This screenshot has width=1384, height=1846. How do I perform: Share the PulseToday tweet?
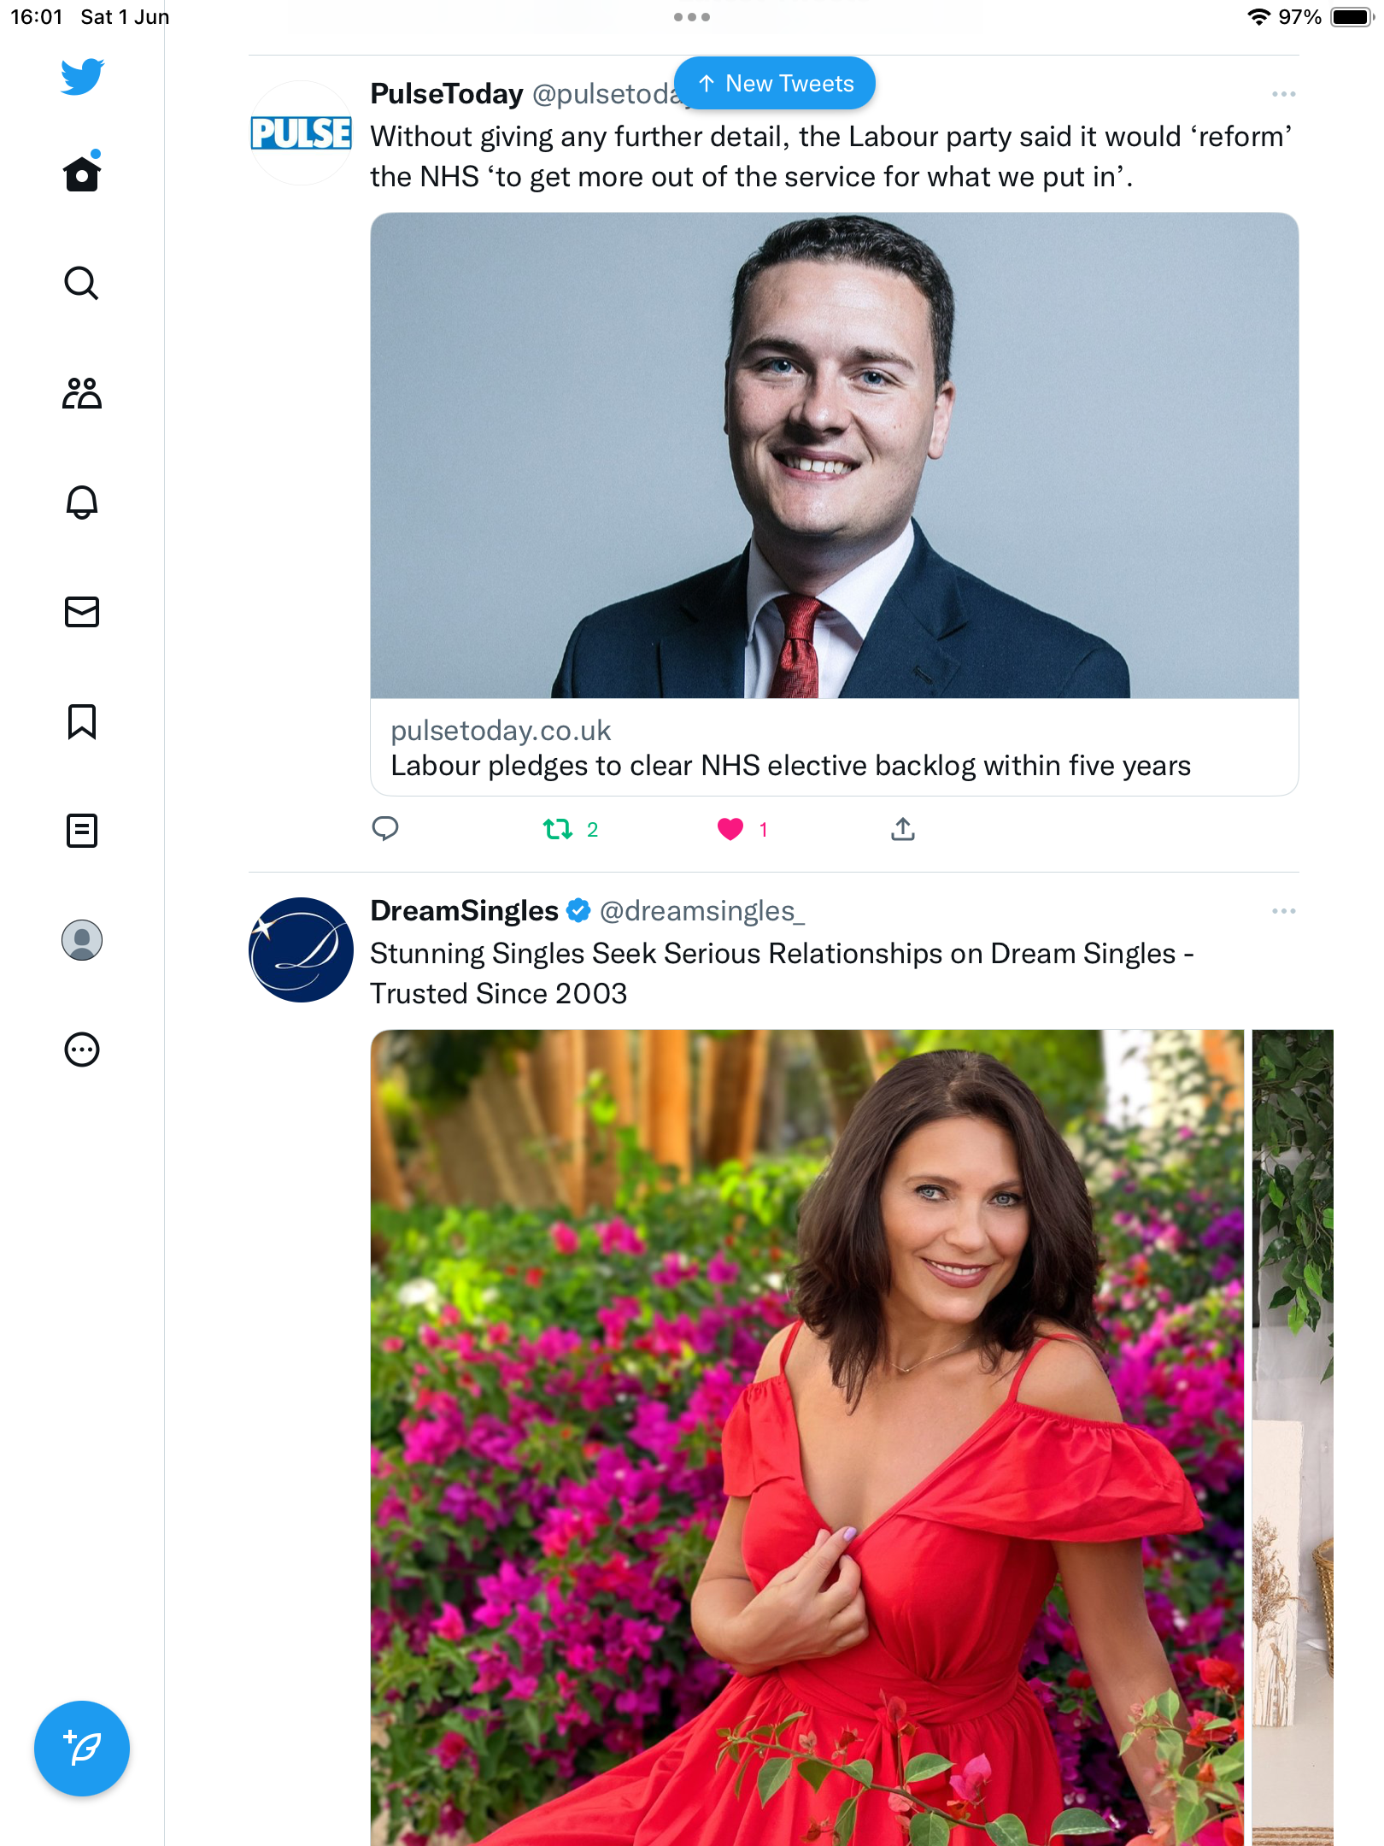pos(903,828)
